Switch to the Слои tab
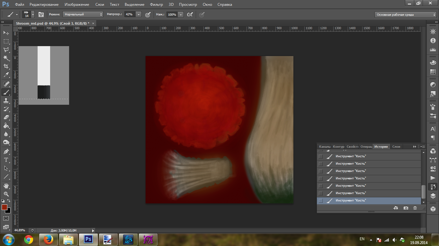Screen dimensions: 439x246 tap(396, 146)
